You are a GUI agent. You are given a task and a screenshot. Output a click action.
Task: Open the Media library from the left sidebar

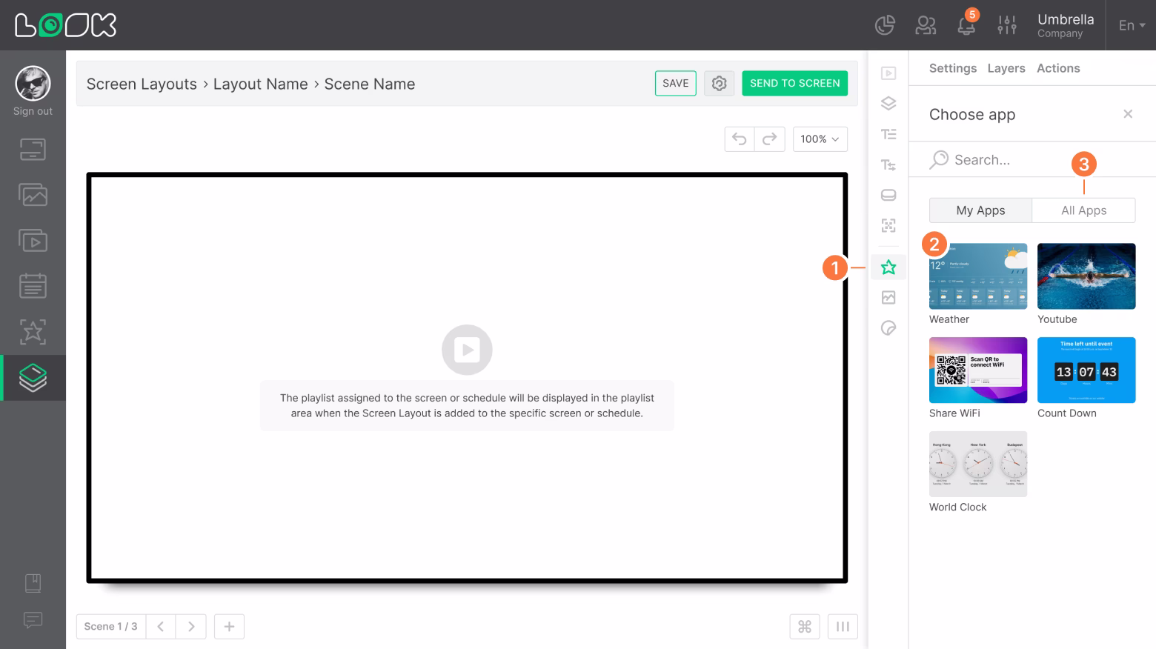point(33,194)
